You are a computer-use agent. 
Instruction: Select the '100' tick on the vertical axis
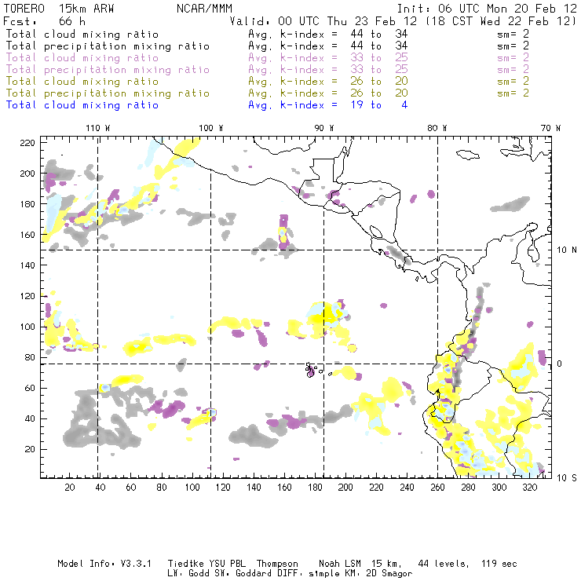click(27, 327)
